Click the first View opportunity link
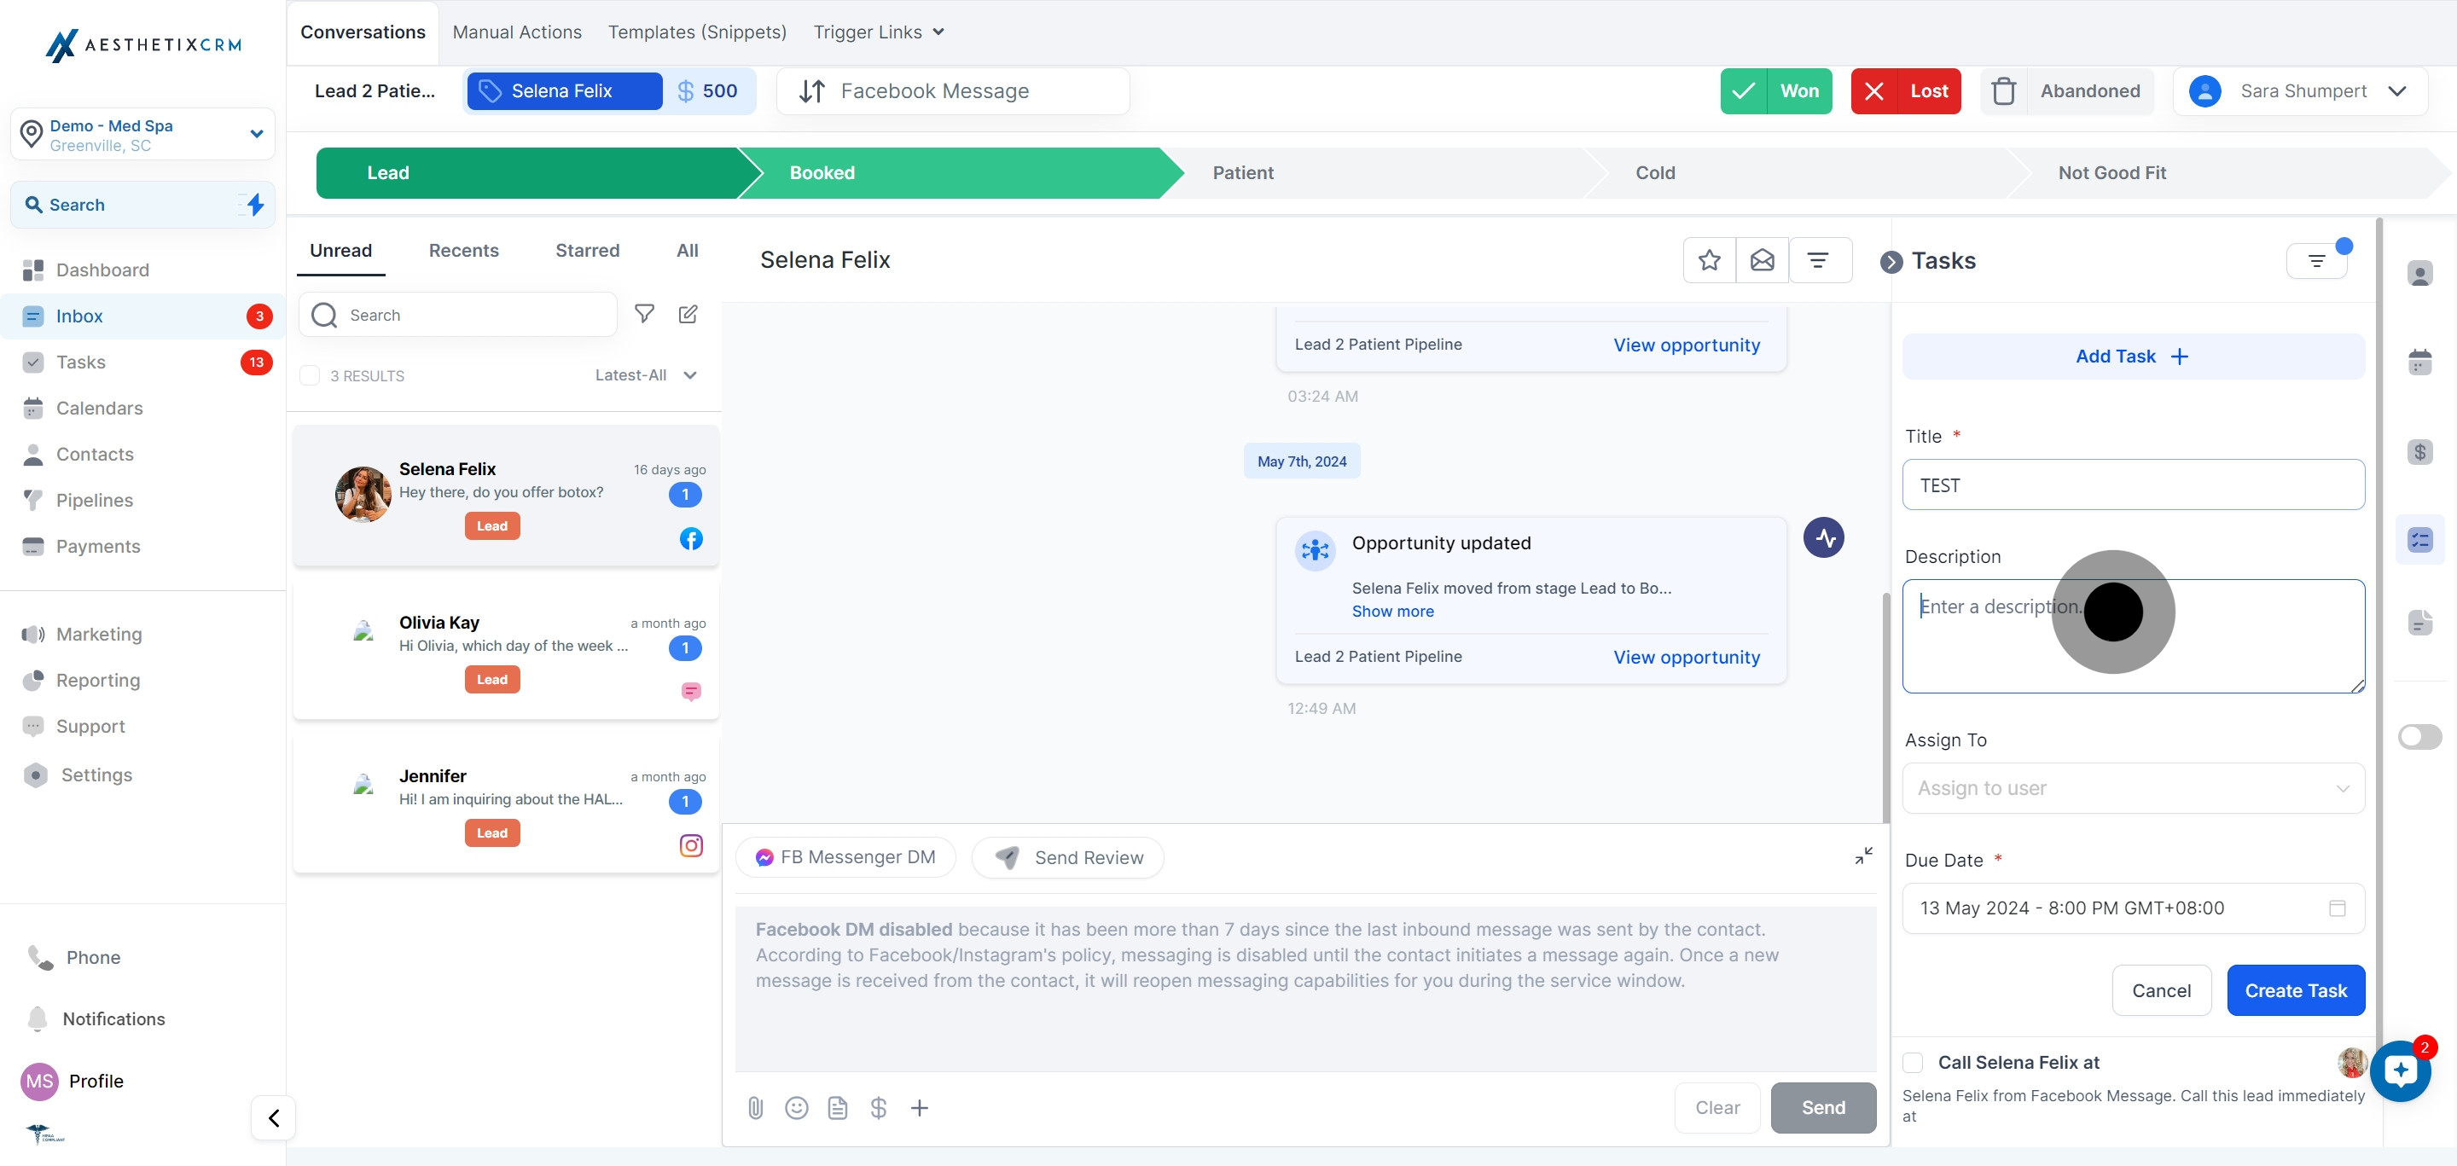Viewport: 2457px width, 1166px height. [x=1687, y=345]
